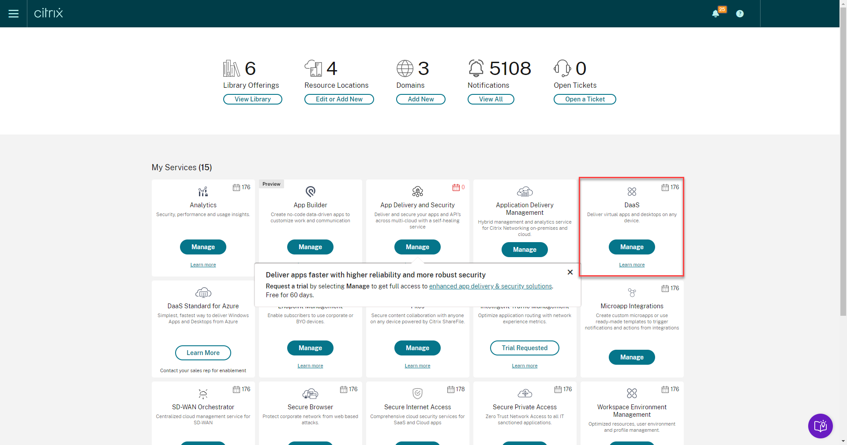Click the View Library button
Image resolution: width=847 pixels, height=445 pixels.
coord(253,99)
